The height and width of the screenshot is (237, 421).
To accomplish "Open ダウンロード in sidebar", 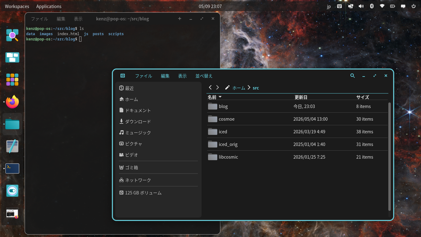I will point(158,121).
